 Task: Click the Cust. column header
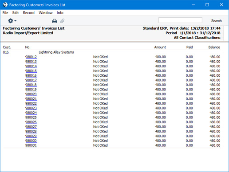point(7,47)
